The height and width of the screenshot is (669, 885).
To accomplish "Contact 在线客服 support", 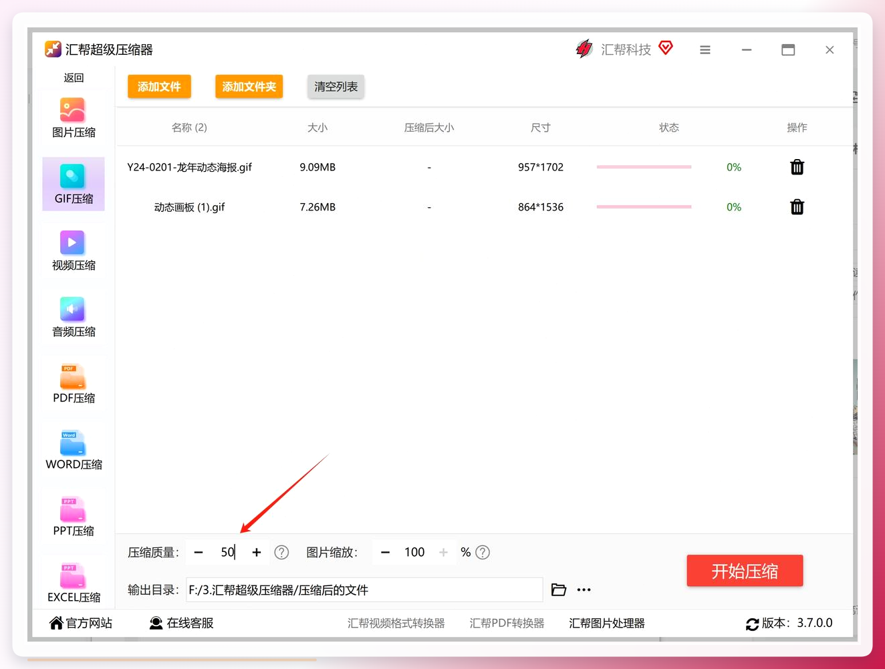I will (x=181, y=623).
